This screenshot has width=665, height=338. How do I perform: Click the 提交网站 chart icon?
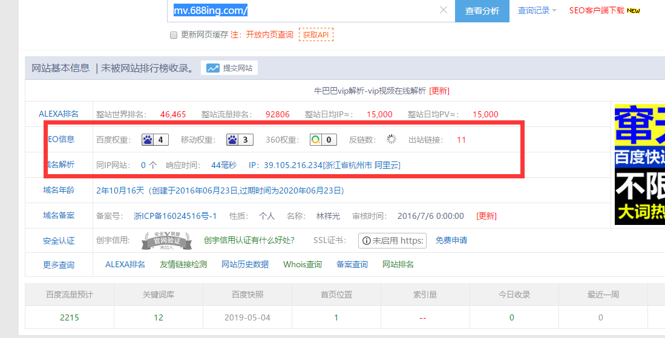[212, 68]
